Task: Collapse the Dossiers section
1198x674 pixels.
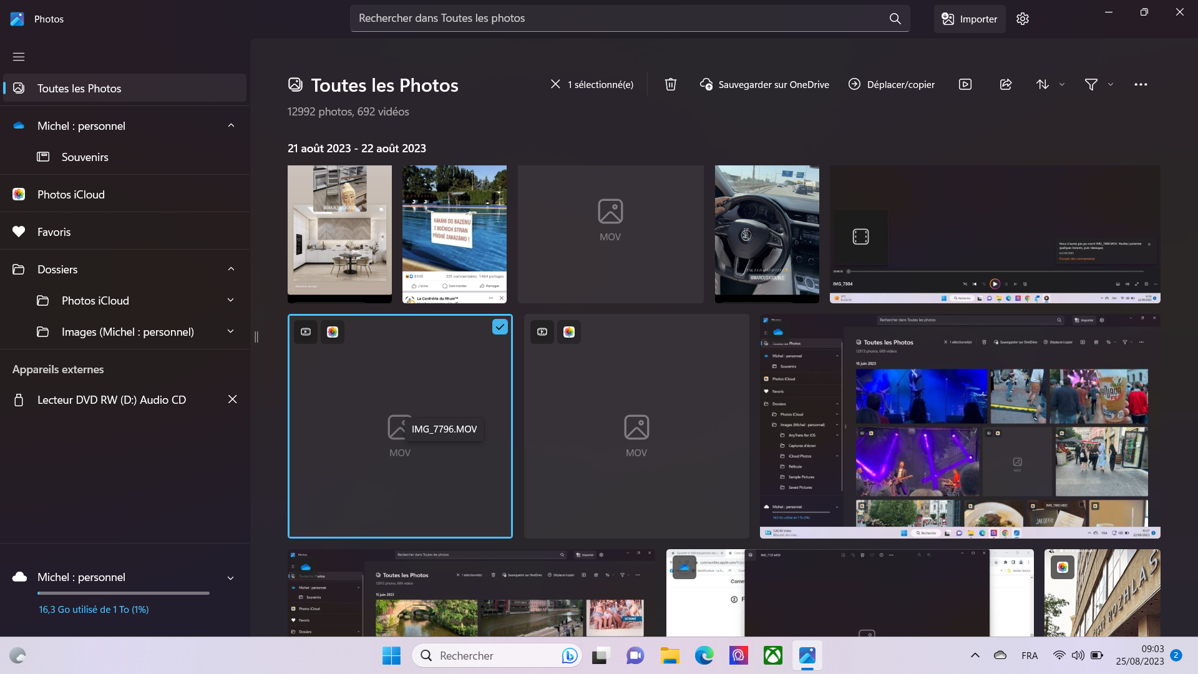Action: coord(231,269)
